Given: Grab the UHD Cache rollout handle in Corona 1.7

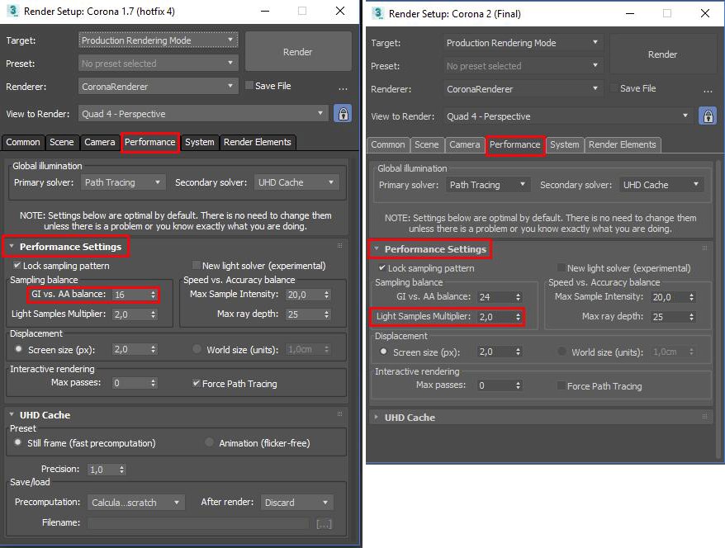Looking at the screenshot, I should tap(340, 414).
